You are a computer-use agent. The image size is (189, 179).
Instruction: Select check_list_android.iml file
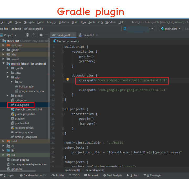(28, 109)
